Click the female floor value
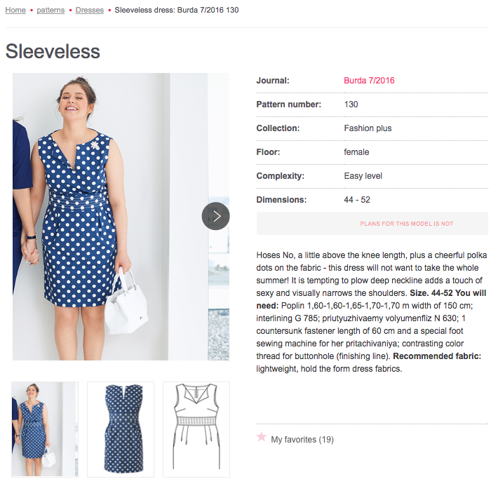Screen dimensions: 498x486 click(x=356, y=152)
